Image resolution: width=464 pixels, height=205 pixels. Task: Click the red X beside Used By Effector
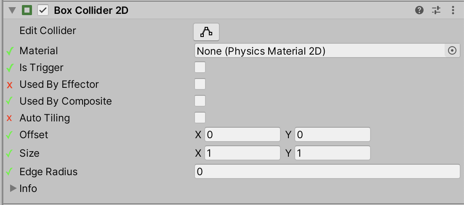(x=10, y=85)
